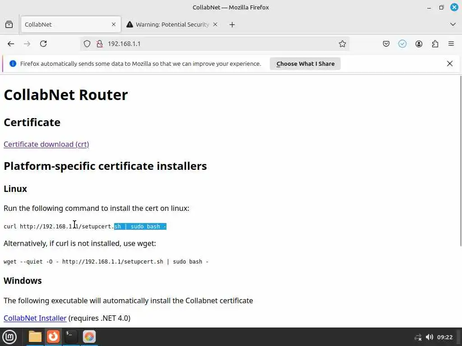This screenshot has width=462, height=346.
Task: Bookmark this page with the star
Action: (342, 44)
